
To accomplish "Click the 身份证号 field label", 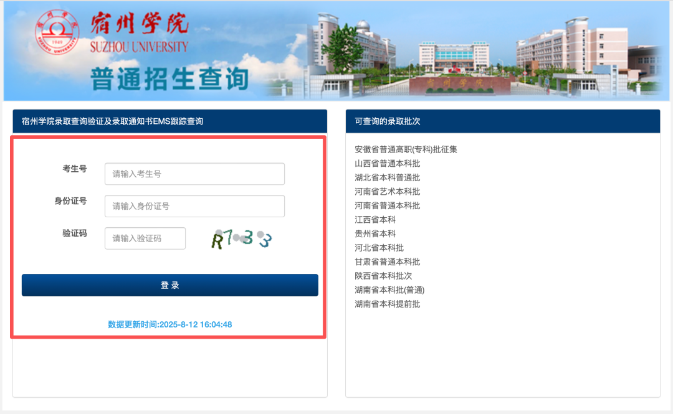I will tap(70, 201).
